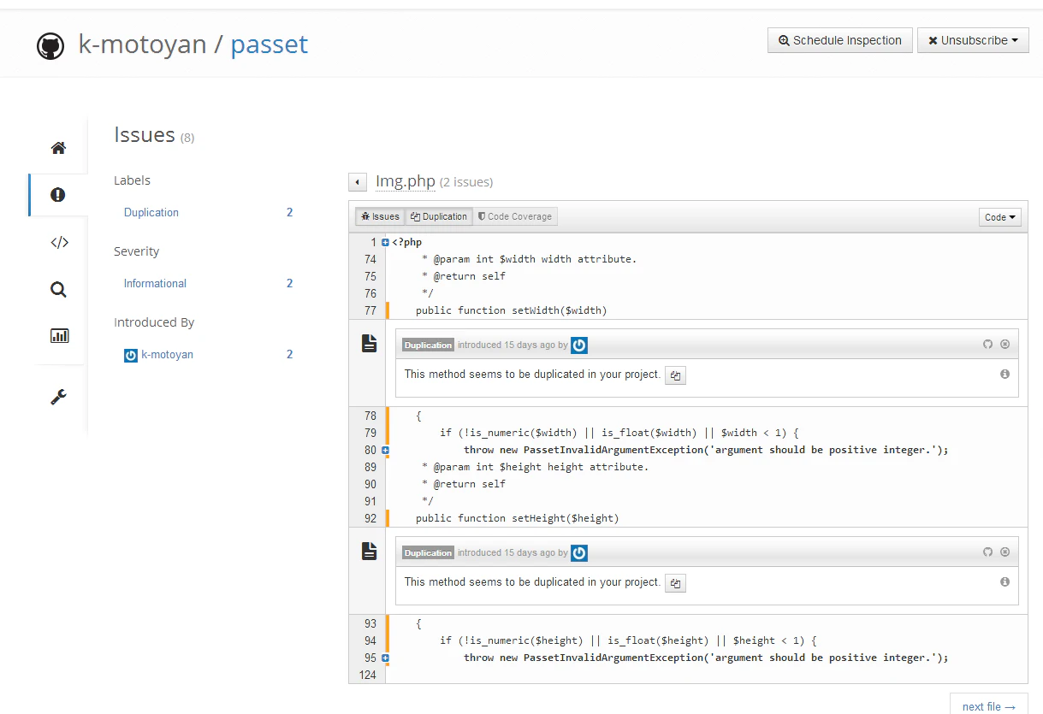Open the passet repository link
The height and width of the screenshot is (714, 1043).
click(x=270, y=44)
